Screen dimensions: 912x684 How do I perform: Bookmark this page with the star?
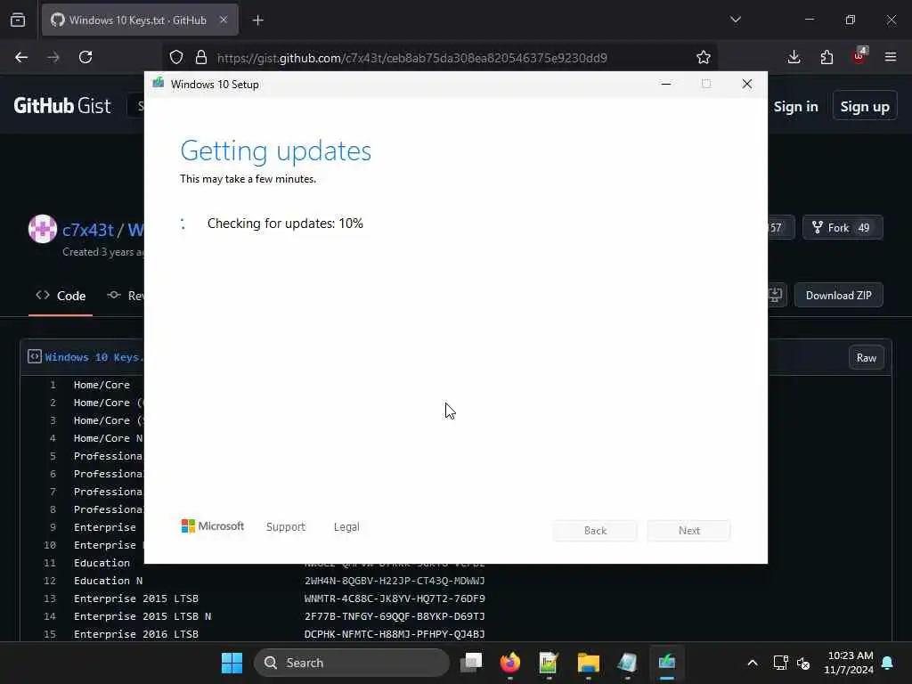tap(704, 57)
